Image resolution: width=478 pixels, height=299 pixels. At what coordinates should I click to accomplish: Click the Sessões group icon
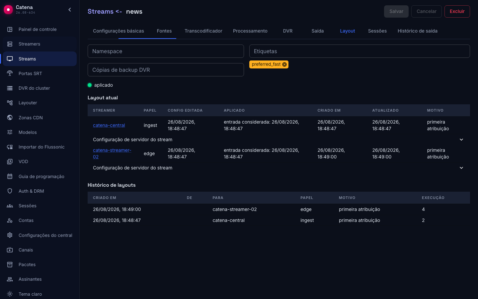[10, 206]
